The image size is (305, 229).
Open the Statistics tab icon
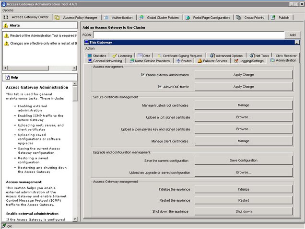(90, 56)
